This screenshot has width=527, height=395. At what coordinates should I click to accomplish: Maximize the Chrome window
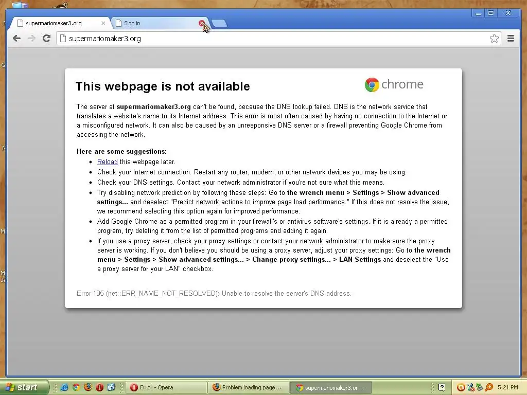[x=491, y=13]
